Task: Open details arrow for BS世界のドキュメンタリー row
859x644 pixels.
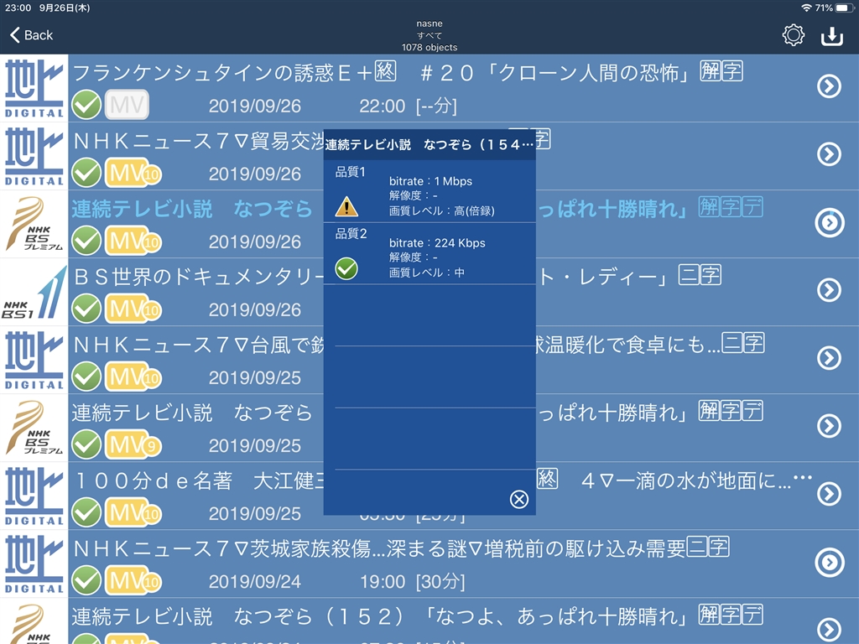Action: coord(829,289)
